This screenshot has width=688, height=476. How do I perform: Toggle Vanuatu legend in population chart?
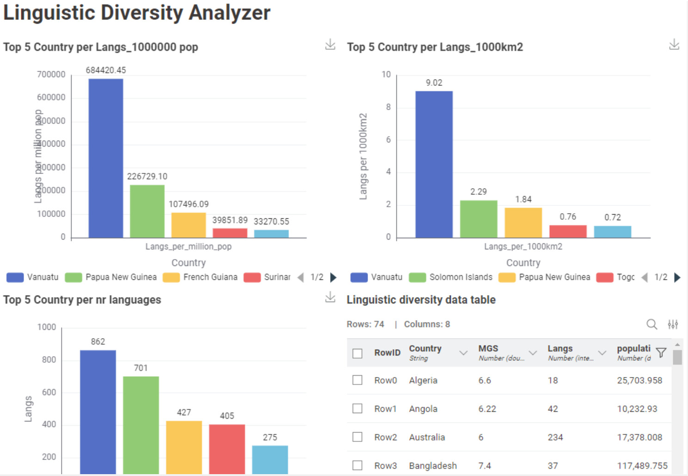(x=33, y=277)
